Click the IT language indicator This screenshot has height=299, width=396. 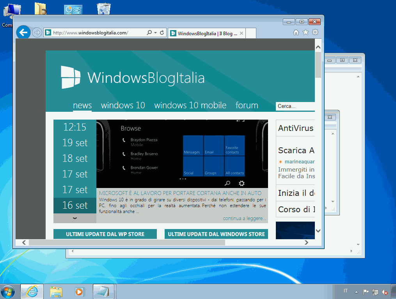pos(346,291)
